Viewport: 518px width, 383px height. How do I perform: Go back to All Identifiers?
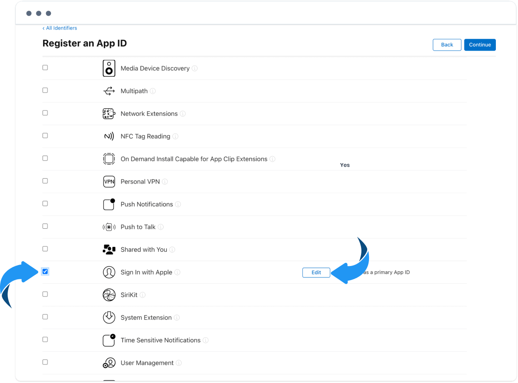pos(60,28)
